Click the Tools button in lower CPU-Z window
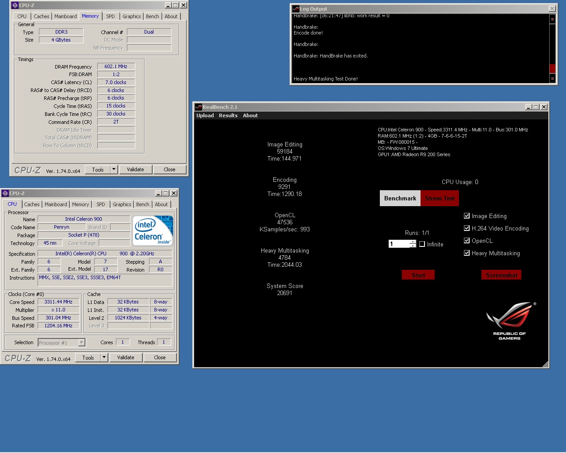Screen dimensions: 566x453 [x=88, y=357]
